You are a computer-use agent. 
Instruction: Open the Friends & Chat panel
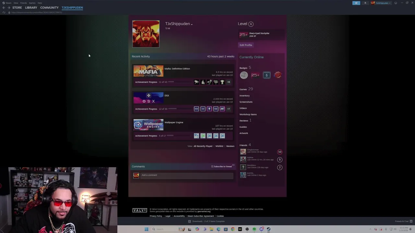pyautogui.click(x=404, y=221)
